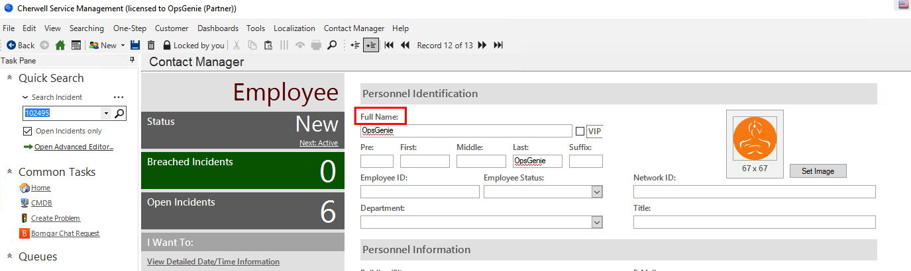
Task: Click the greyed columns icon after Paste
Action: [x=284, y=45]
